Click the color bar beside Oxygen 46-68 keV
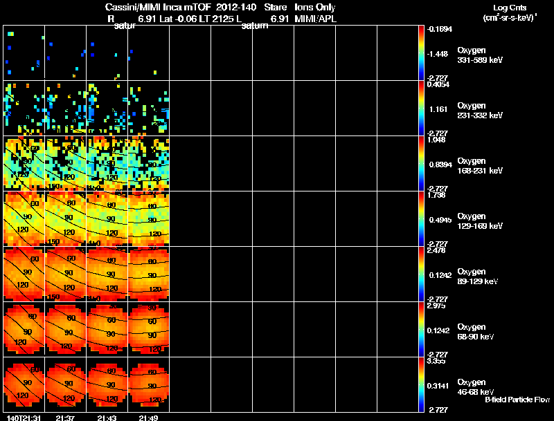This screenshot has width=554, height=421. (x=421, y=384)
